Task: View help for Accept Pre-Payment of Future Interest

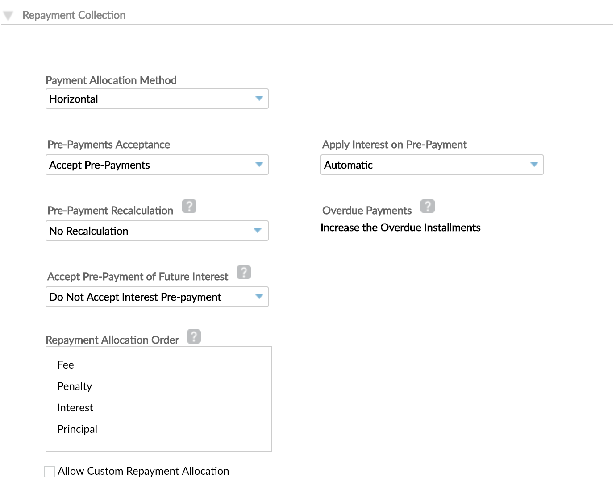Action: click(x=244, y=272)
